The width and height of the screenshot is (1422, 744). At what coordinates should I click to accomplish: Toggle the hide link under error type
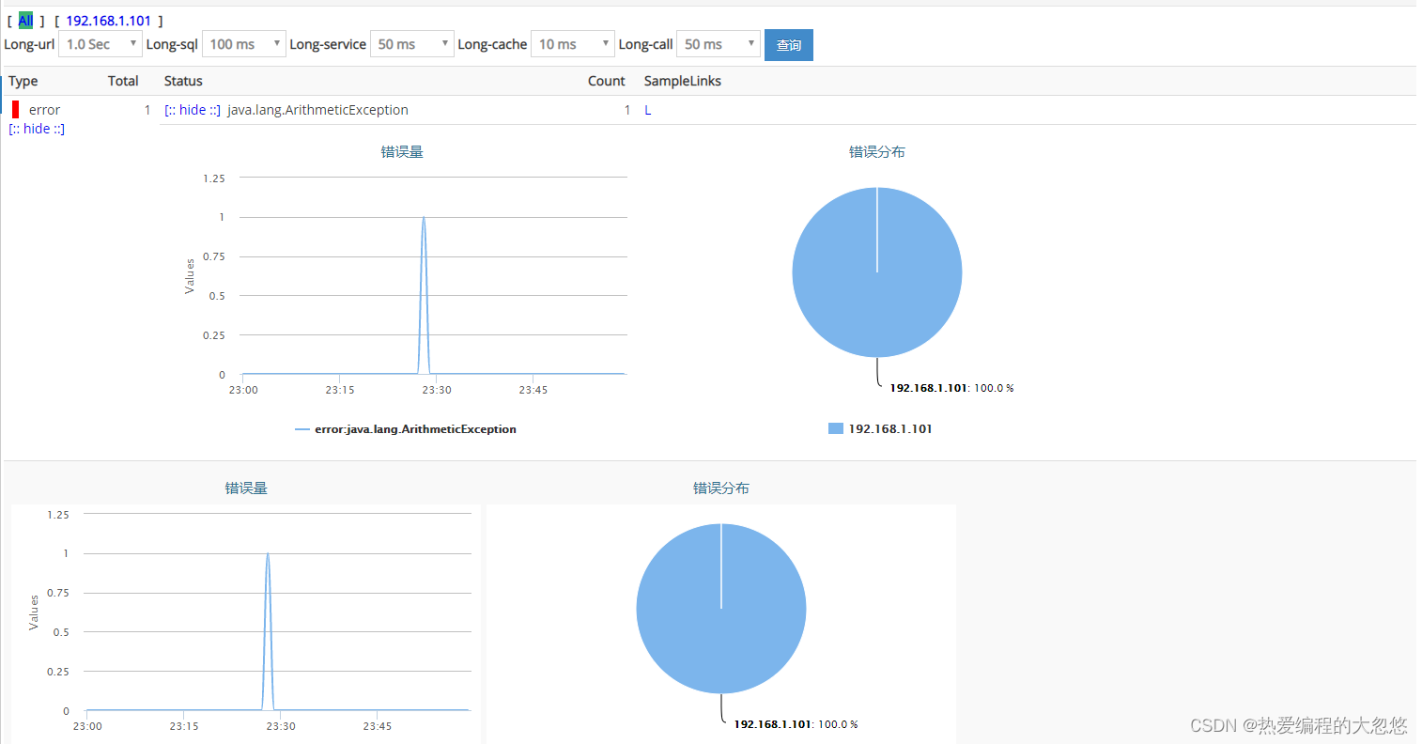tap(37, 129)
